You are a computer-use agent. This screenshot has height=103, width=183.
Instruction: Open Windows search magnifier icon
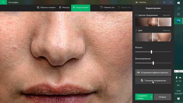[178, 9]
